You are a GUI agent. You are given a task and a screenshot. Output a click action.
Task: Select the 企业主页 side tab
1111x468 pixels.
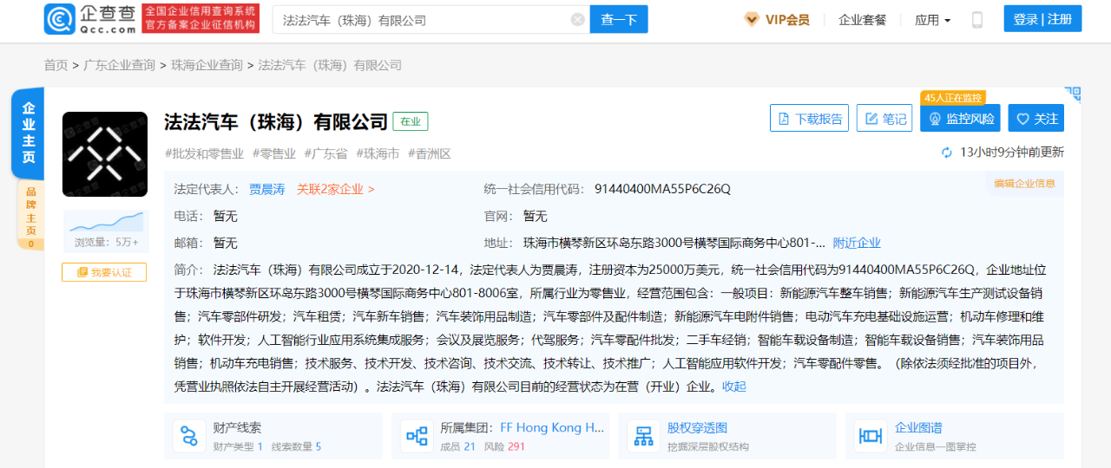pos(28,133)
